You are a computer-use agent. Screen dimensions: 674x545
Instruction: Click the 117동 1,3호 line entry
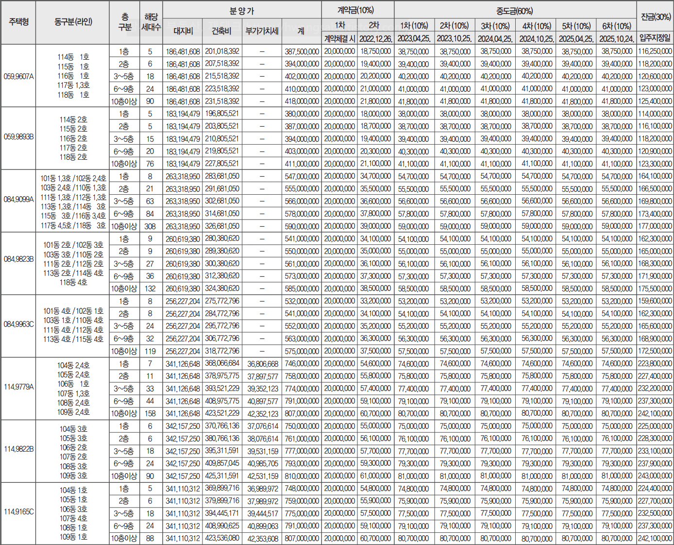tap(73, 85)
